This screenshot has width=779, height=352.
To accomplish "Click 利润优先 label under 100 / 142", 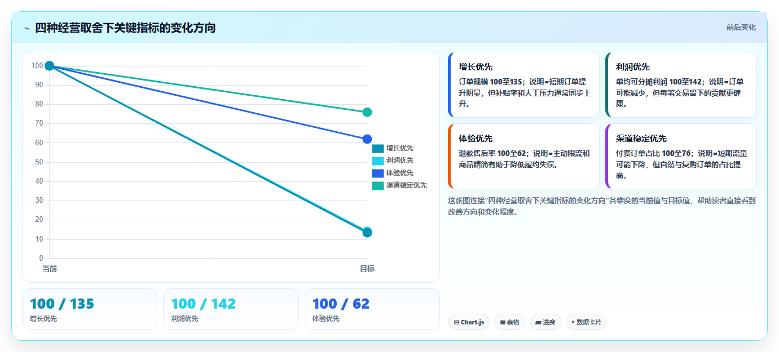I will coord(184,319).
